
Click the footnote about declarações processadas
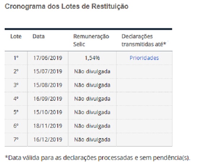(x=97, y=158)
